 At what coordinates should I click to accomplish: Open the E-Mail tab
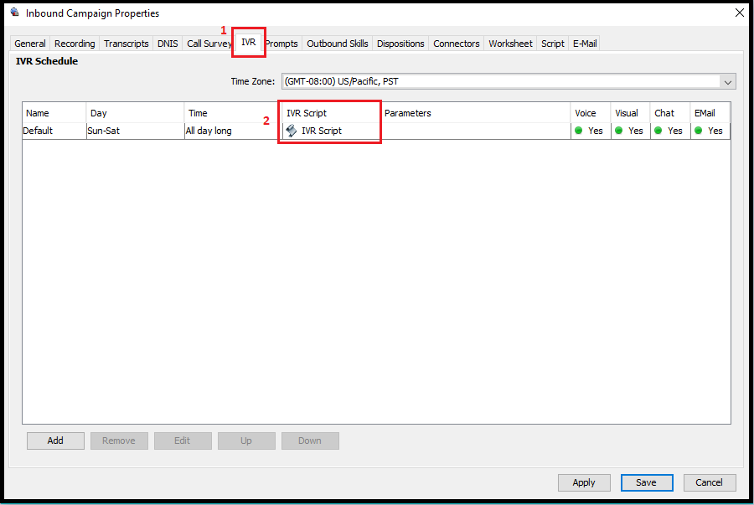(585, 44)
